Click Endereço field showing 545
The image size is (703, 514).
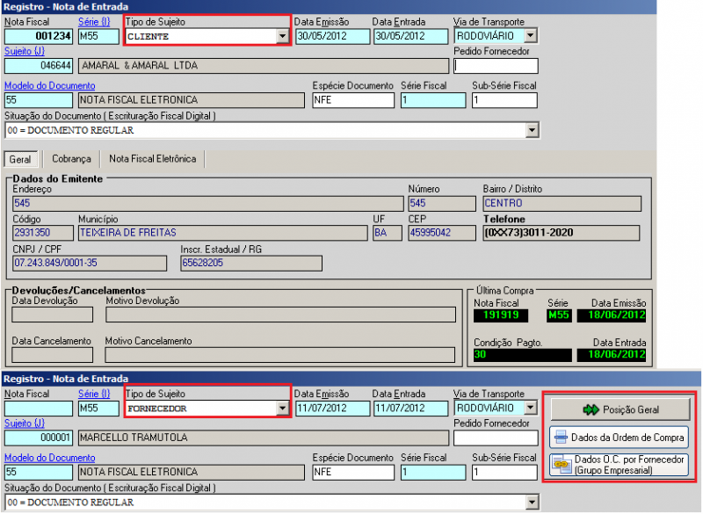pos(208,204)
